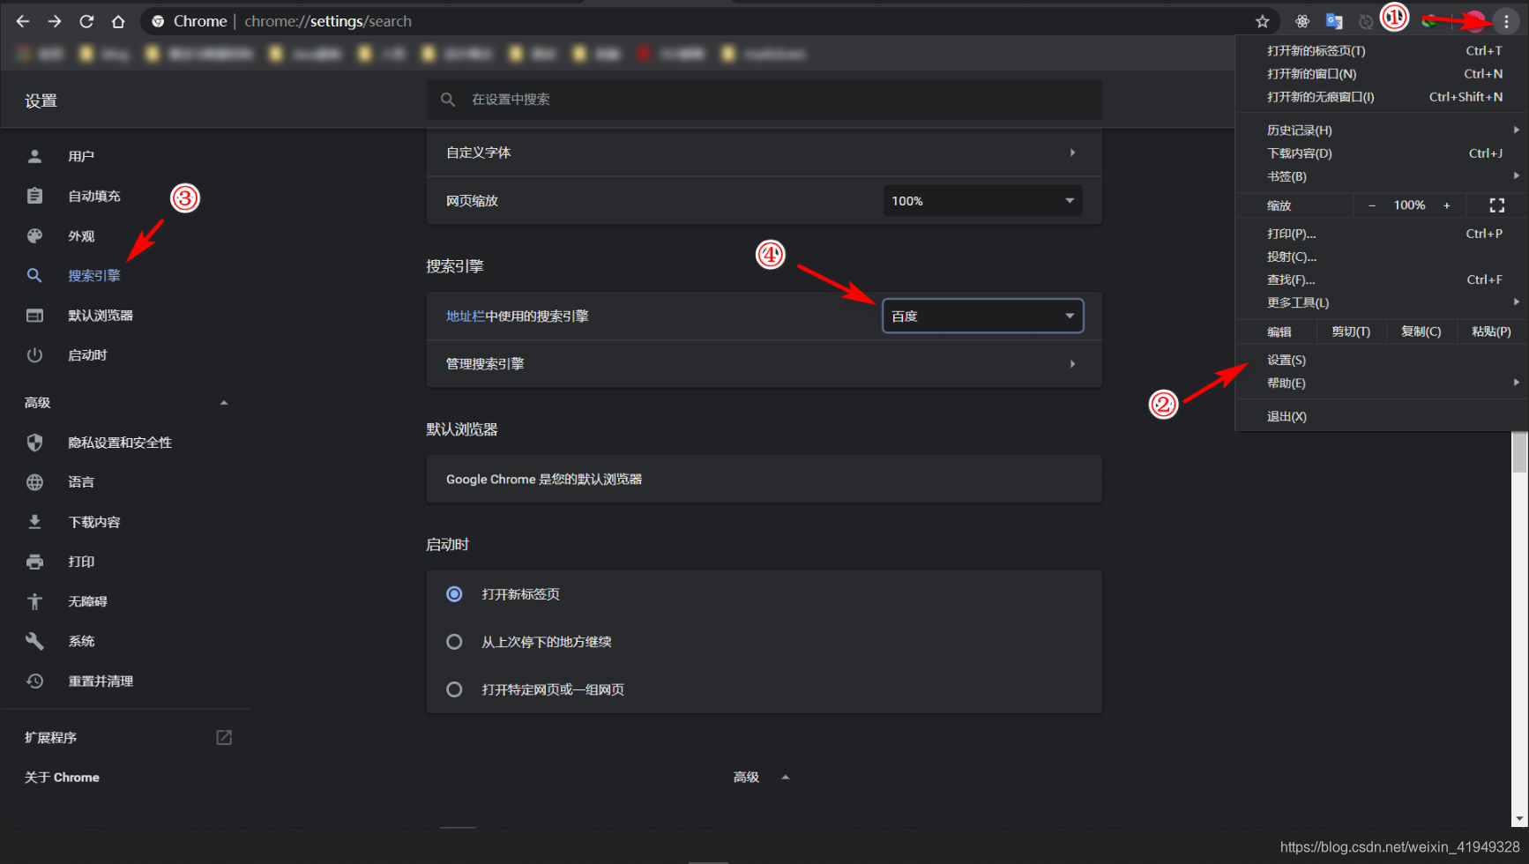Image resolution: width=1529 pixels, height=864 pixels.
Task: Go back with the browser back arrow
Action: coord(23,21)
